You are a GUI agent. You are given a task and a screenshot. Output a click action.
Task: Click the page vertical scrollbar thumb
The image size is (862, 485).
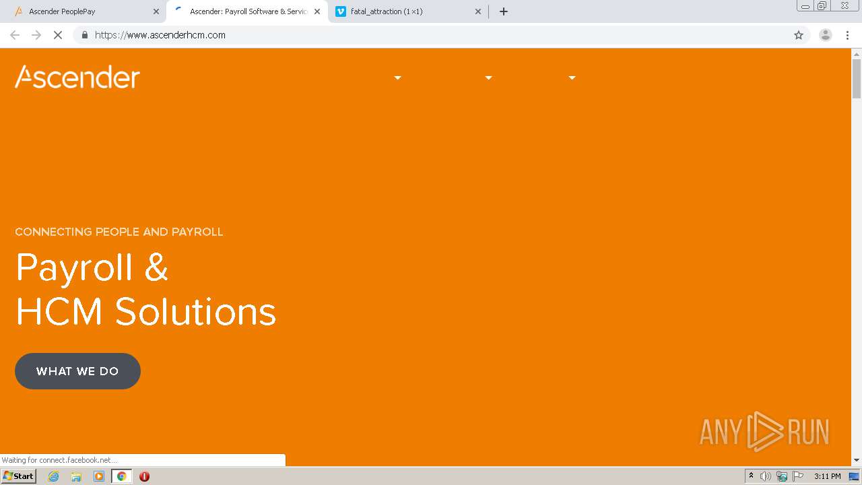[857, 78]
